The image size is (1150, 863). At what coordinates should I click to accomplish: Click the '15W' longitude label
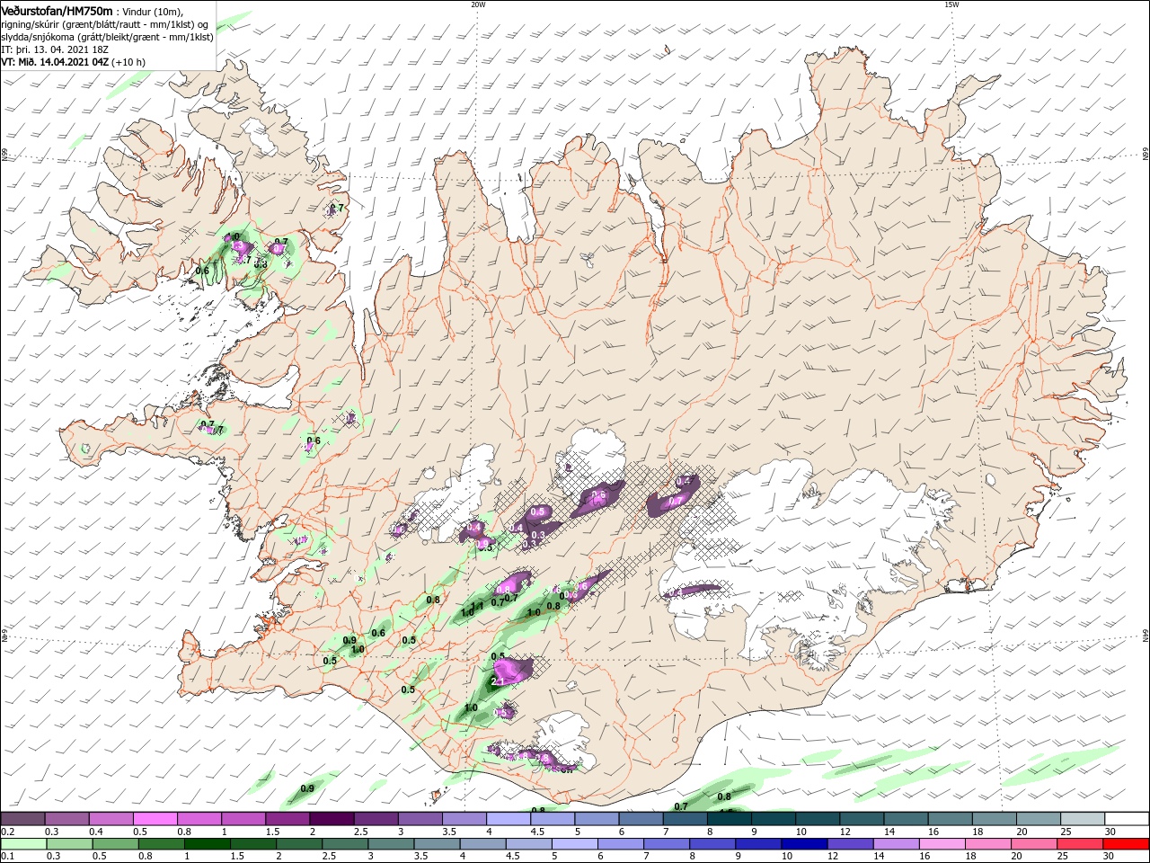point(951,4)
